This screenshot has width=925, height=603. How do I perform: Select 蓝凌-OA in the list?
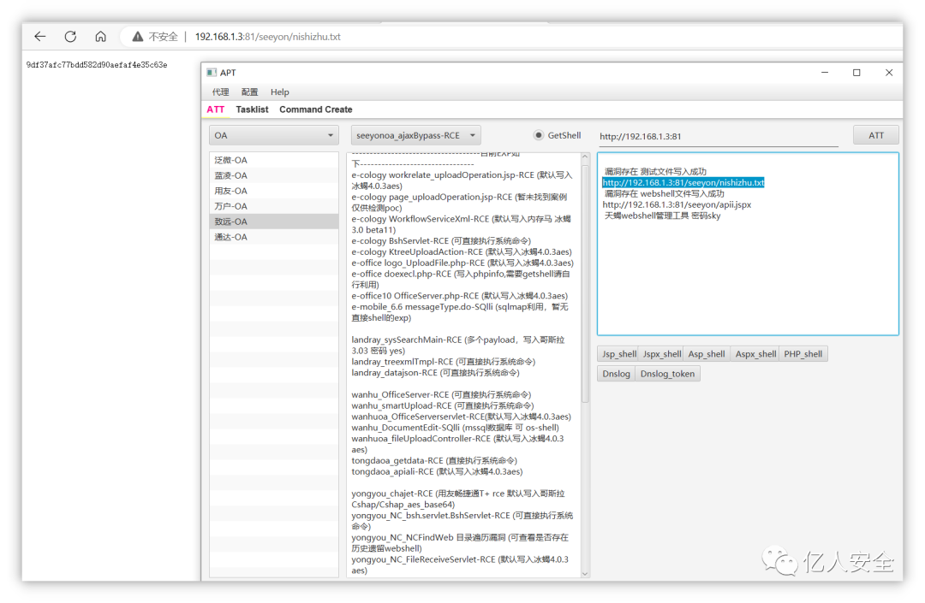[274, 175]
